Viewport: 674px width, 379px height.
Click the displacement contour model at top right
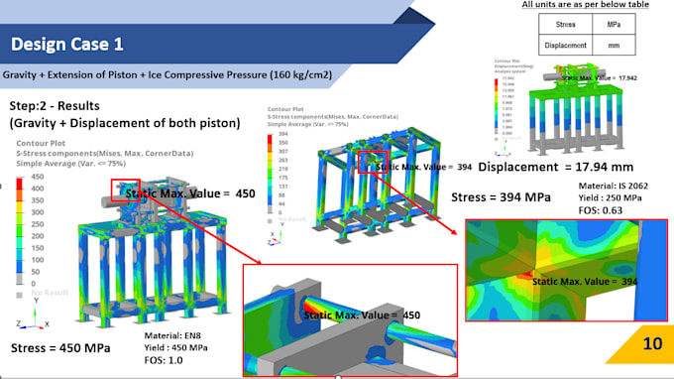pos(576,110)
